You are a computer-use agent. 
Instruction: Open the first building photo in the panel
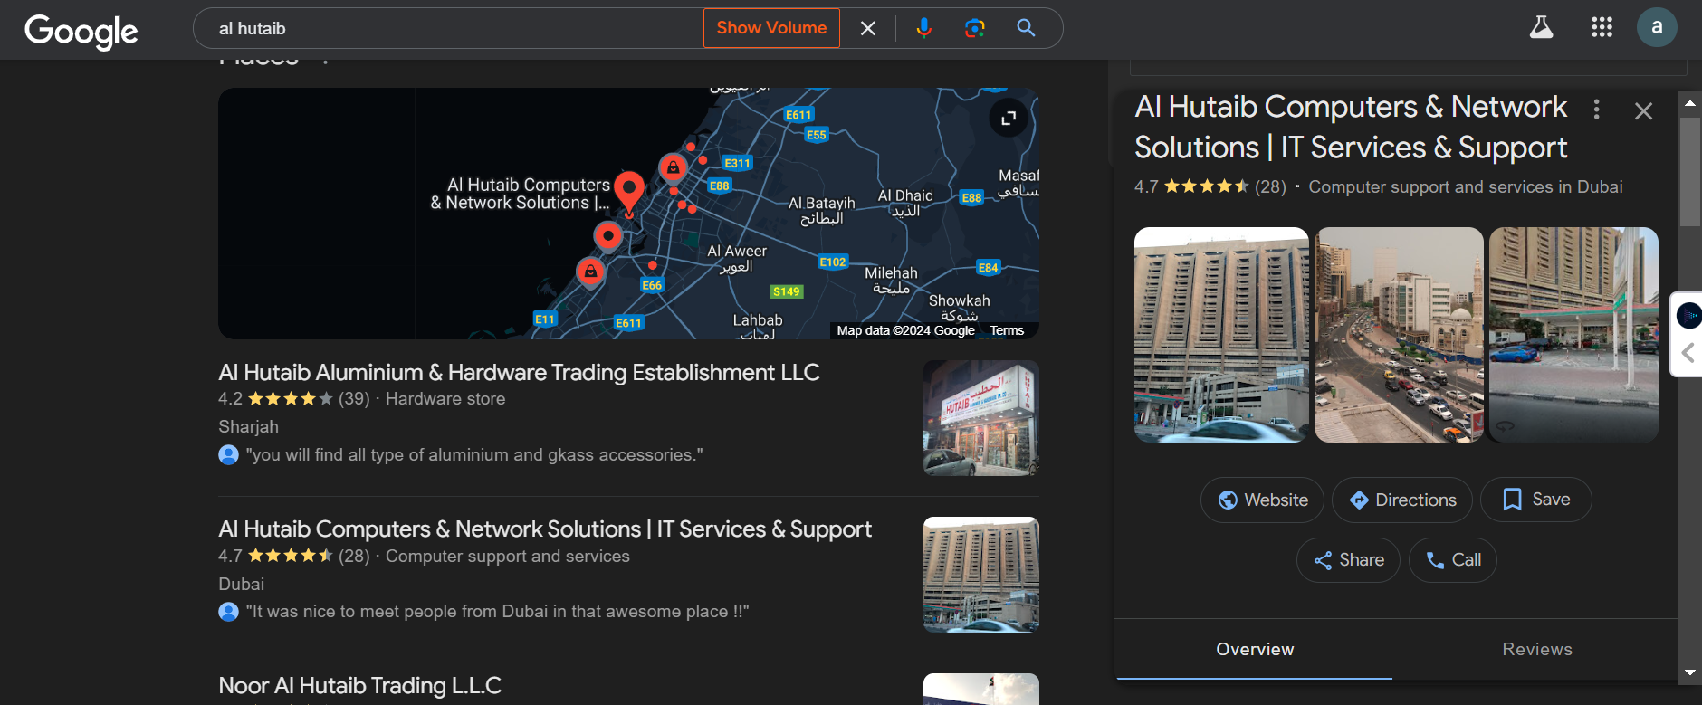(1221, 335)
